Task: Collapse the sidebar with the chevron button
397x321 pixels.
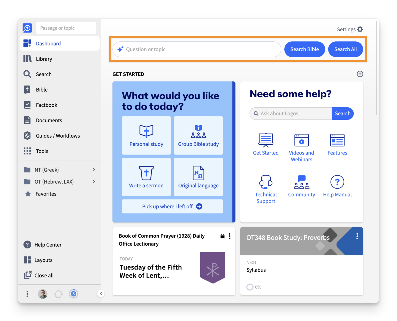Action: click(x=101, y=294)
